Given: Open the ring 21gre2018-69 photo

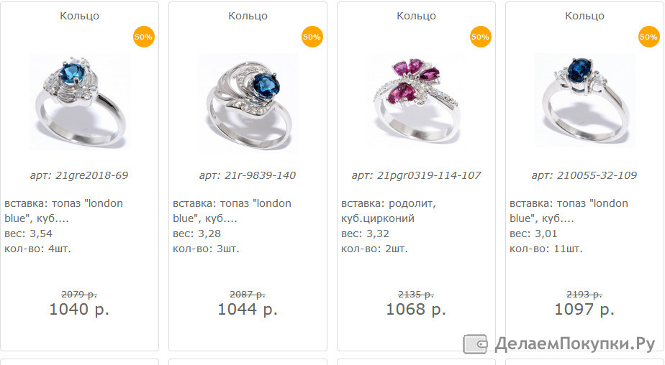Looking at the screenshot, I should click(x=80, y=101).
